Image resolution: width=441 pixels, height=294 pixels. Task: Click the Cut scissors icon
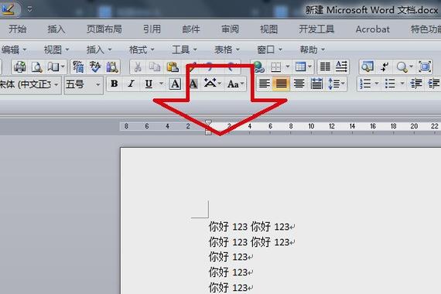pyautogui.click(x=138, y=67)
